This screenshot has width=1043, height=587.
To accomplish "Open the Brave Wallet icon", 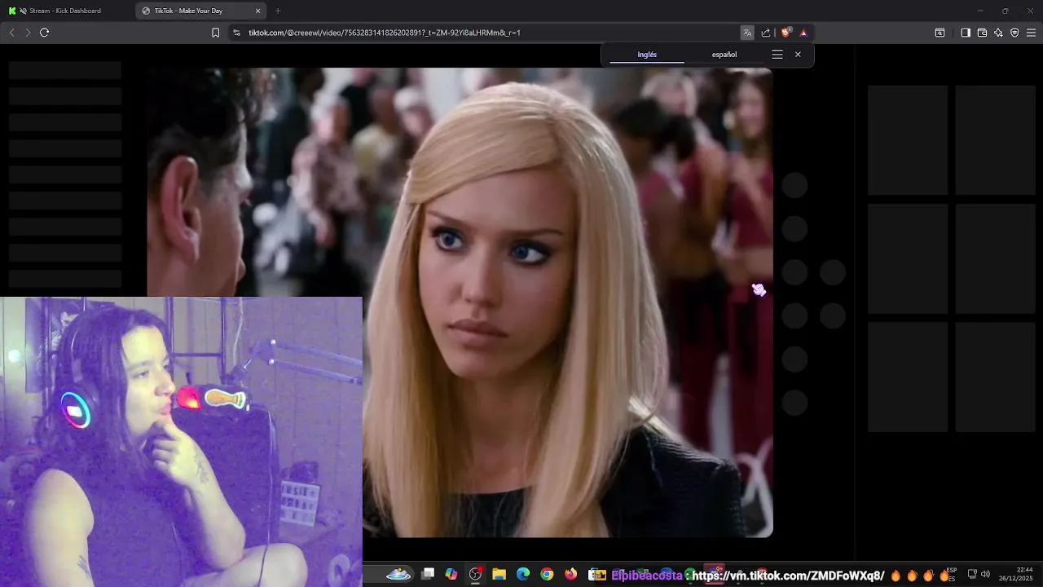I will (982, 33).
